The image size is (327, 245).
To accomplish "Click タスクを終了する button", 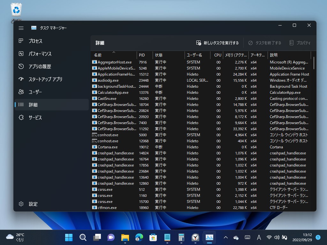I will (x=265, y=43).
